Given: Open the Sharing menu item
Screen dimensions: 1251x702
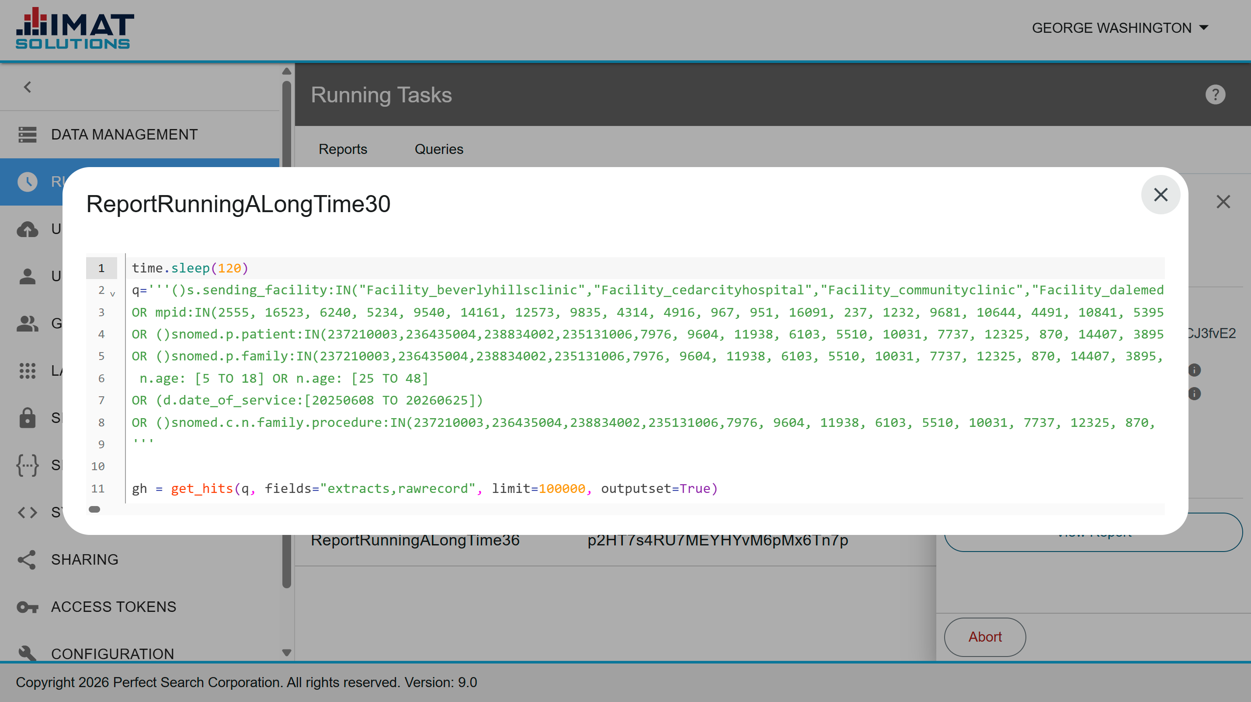Looking at the screenshot, I should (140, 560).
